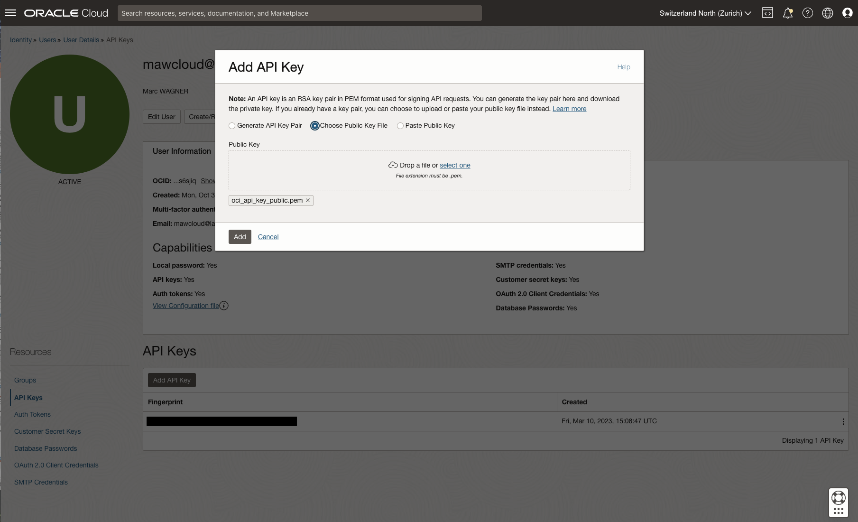Click the help question mark icon
This screenshot has height=522, width=858.
[807, 13]
